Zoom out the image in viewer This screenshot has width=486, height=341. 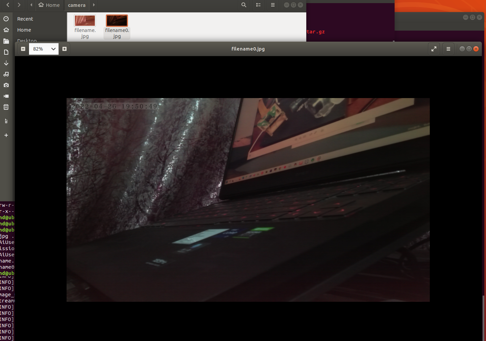[23, 49]
